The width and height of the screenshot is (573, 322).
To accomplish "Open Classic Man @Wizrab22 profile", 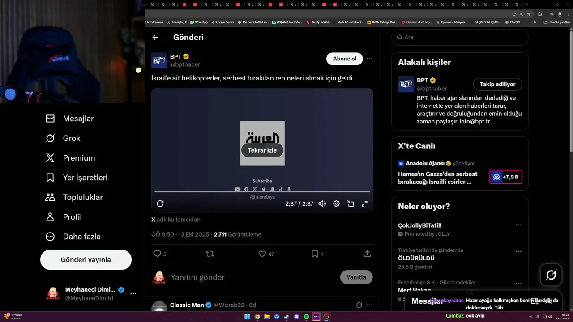I will coord(207,305).
